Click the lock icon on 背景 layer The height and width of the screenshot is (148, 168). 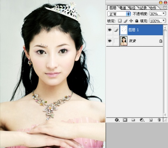point(161,41)
